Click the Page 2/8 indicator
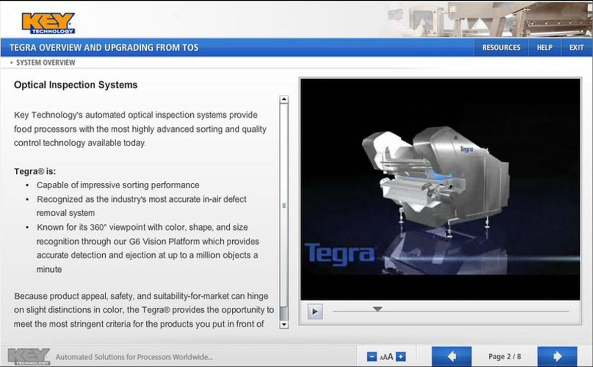Viewport: 593px width, 367px height. click(x=505, y=356)
